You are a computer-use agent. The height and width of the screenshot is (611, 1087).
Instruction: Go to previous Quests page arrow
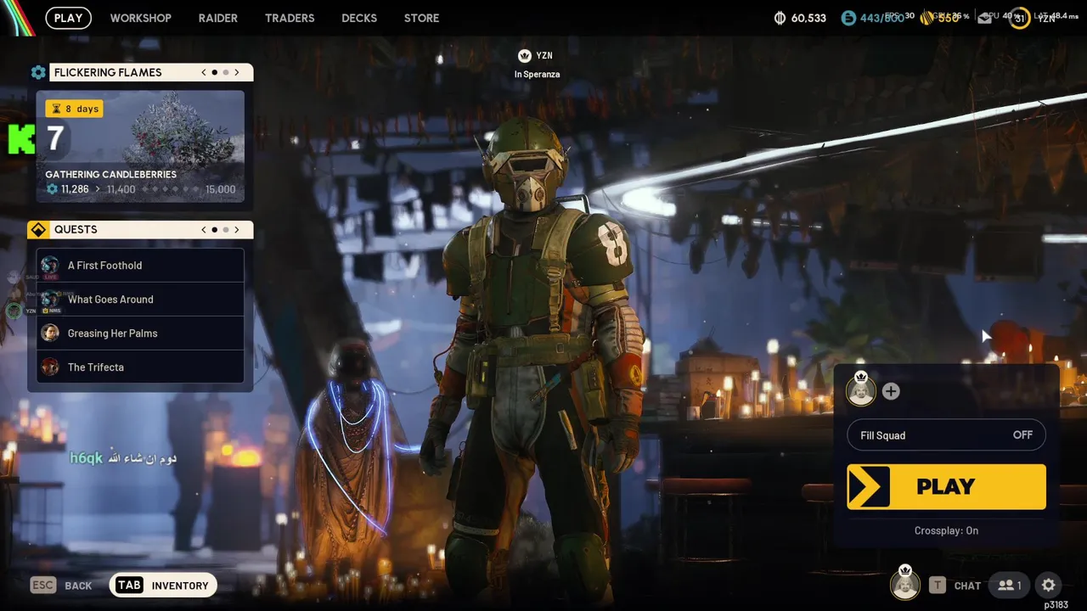[204, 229]
